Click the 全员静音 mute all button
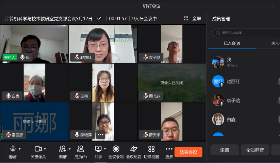The image size is (280, 163). pyautogui.click(x=255, y=150)
